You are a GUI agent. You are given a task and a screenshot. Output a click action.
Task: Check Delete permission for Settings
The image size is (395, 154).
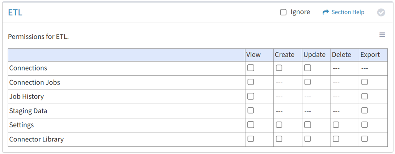pyautogui.click(x=336, y=125)
